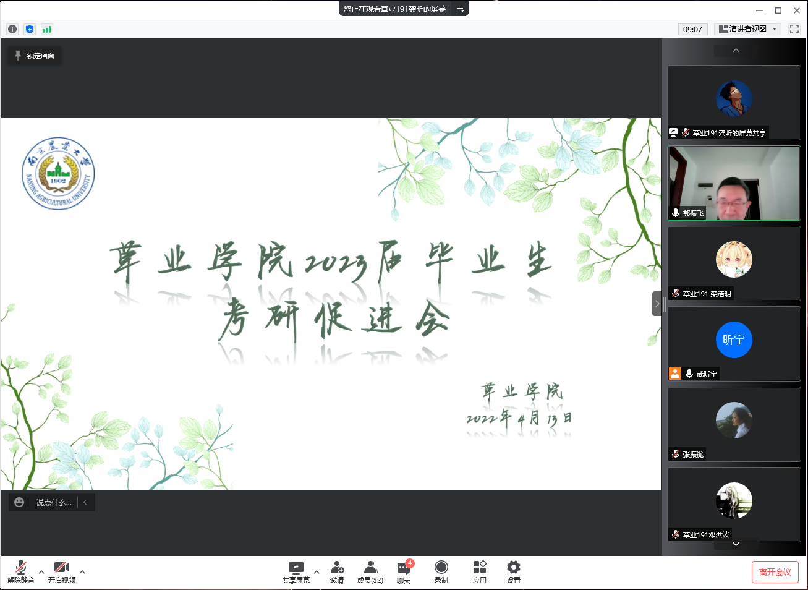This screenshot has height=590, width=808.
Task: Open the Share Screen (共享屏幕) tool
Action: (x=296, y=571)
